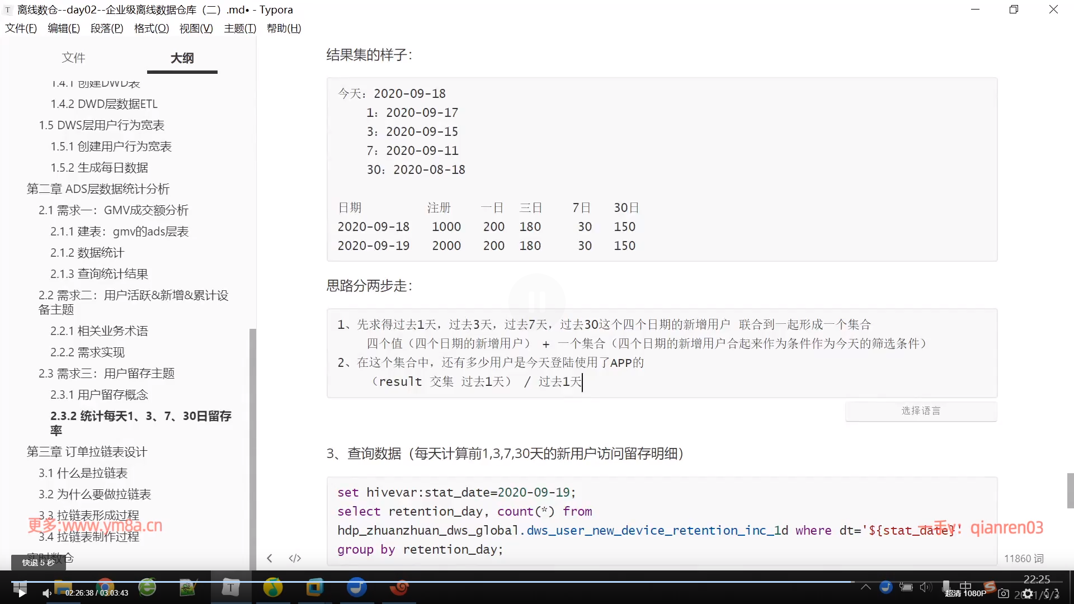Switch to the 文件 sidebar tab
The height and width of the screenshot is (604, 1074).
point(73,58)
